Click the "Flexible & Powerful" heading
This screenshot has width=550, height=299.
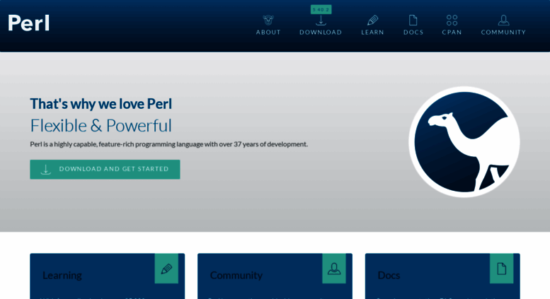[101, 126]
